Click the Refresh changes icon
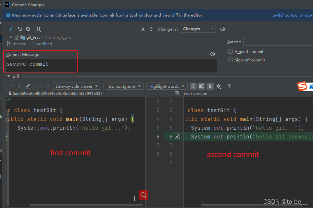313x208 pixels. point(28,29)
